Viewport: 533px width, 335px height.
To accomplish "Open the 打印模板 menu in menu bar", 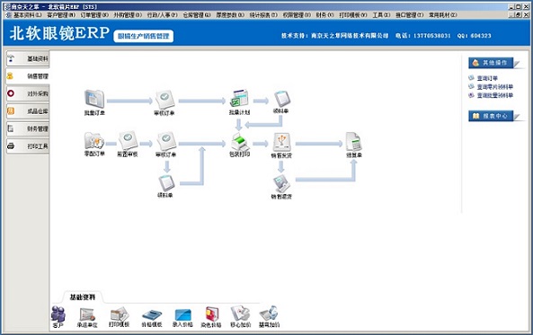I will tap(353, 15).
